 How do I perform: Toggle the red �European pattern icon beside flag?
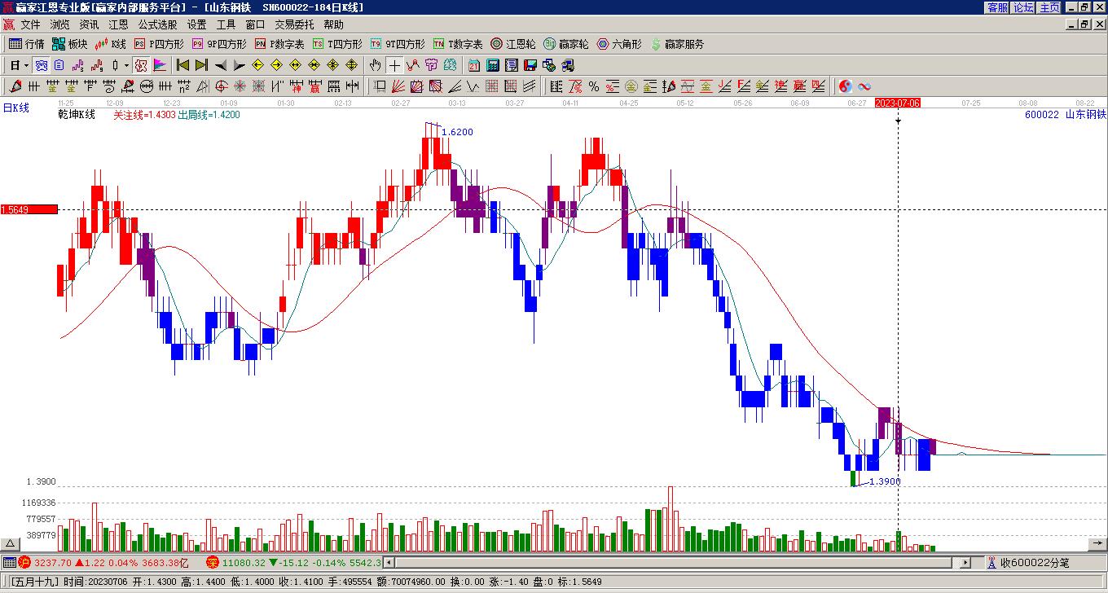[x=141, y=65]
